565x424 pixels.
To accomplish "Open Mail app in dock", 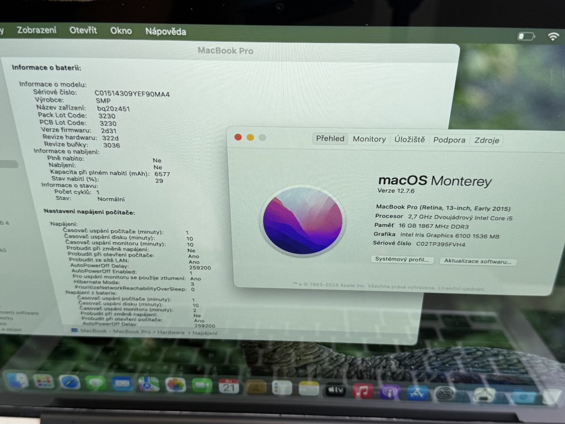I will pos(122,384).
